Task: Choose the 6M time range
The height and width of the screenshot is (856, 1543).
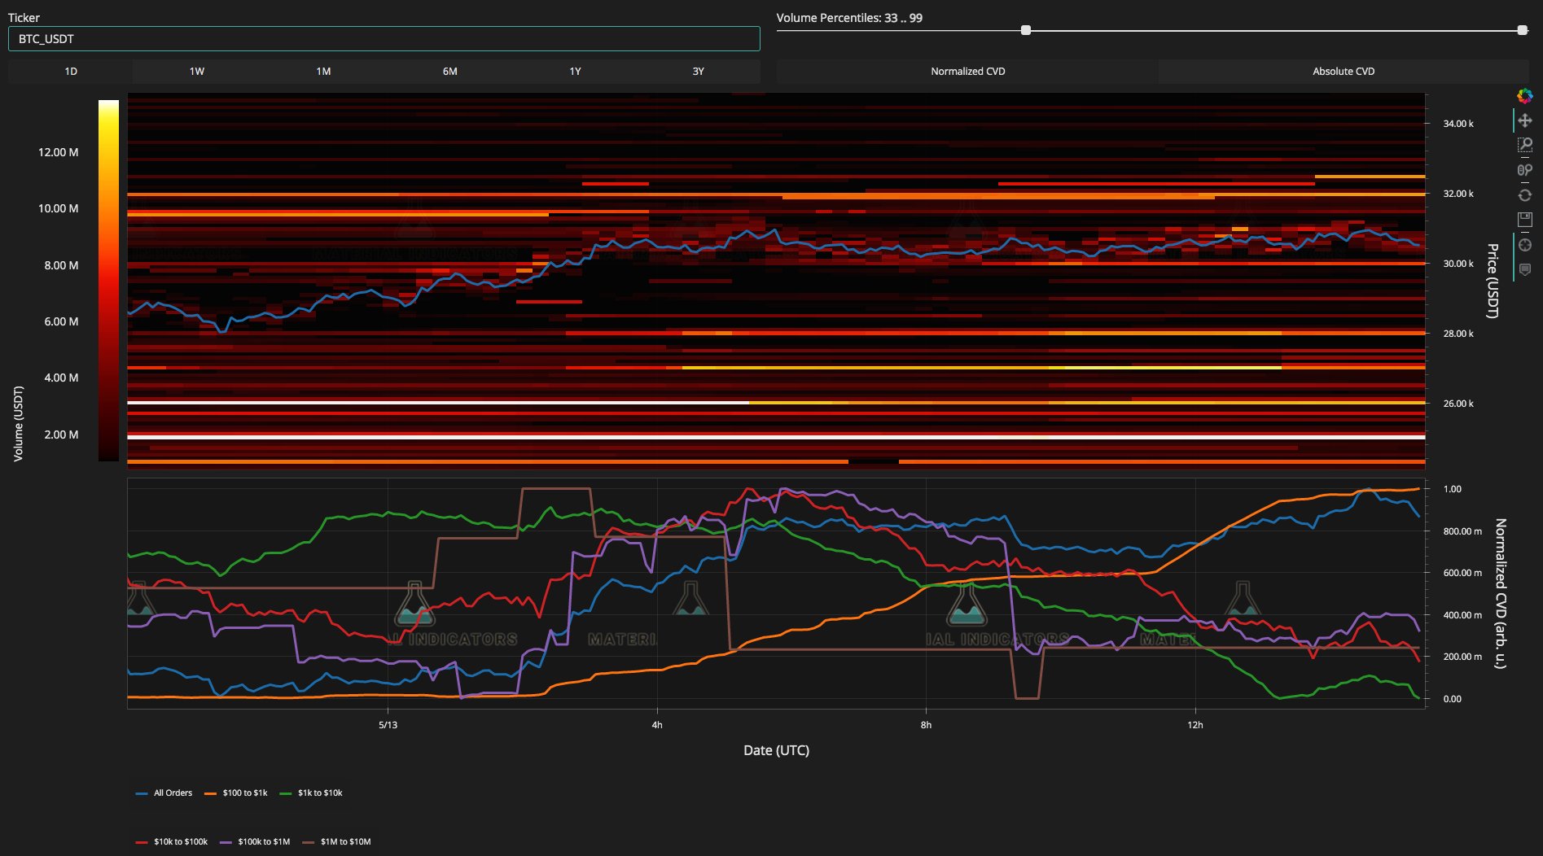Action: pyautogui.click(x=449, y=72)
